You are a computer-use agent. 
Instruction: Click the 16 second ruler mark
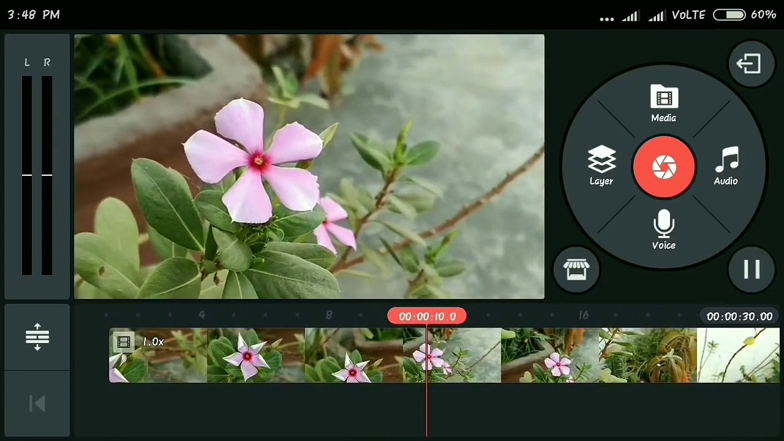coord(583,315)
